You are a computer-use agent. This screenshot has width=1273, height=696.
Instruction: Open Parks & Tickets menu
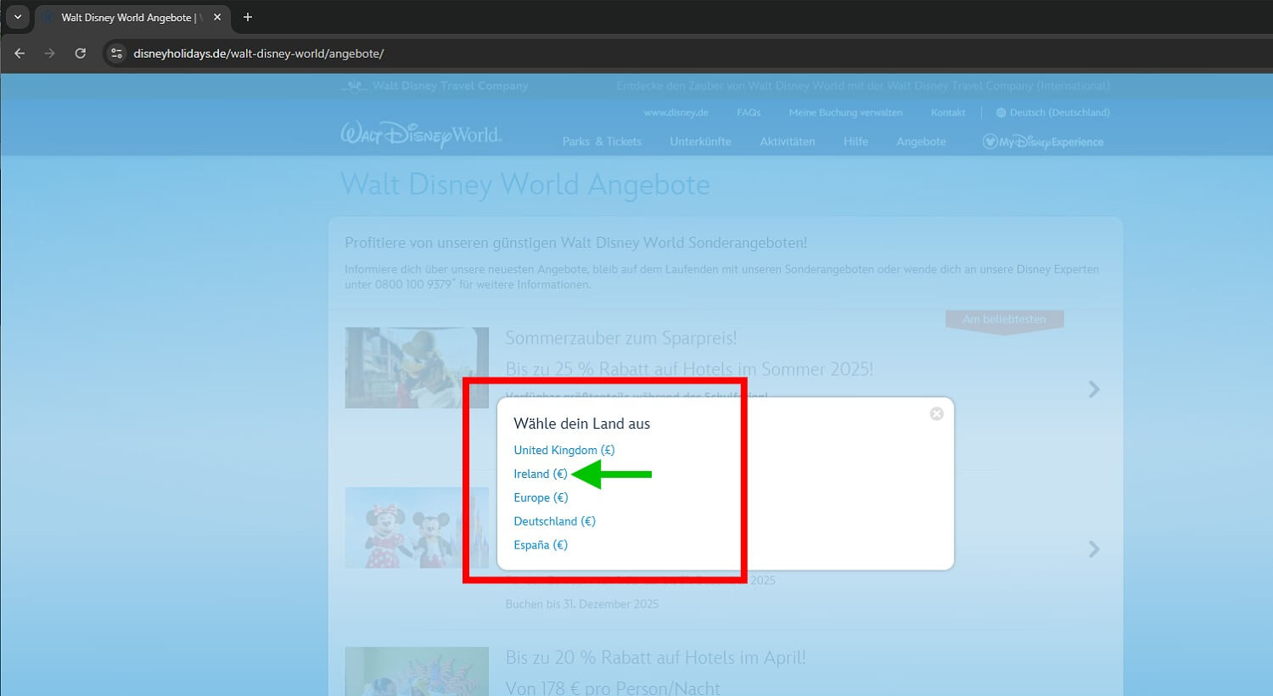point(602,142)
